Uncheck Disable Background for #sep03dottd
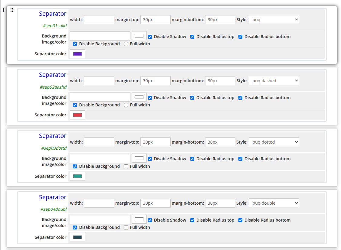 click(x=75, y=166)
